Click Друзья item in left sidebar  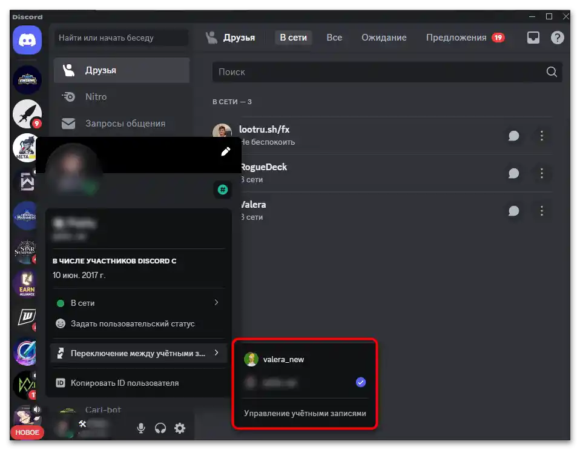(122, 70)
